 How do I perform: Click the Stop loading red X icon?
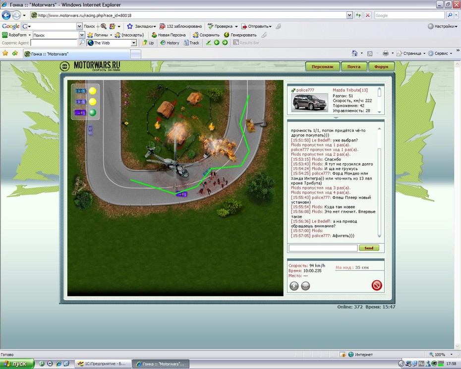click(367, 15)
